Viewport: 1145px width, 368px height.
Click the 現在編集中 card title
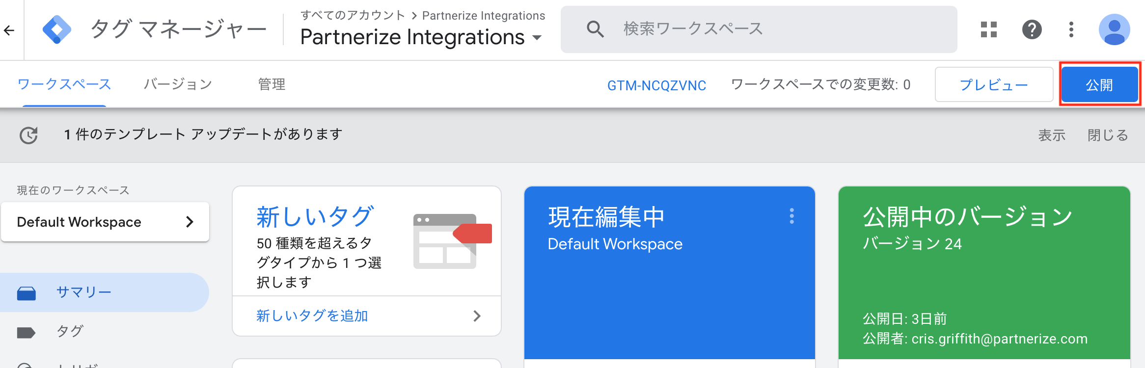606,217
